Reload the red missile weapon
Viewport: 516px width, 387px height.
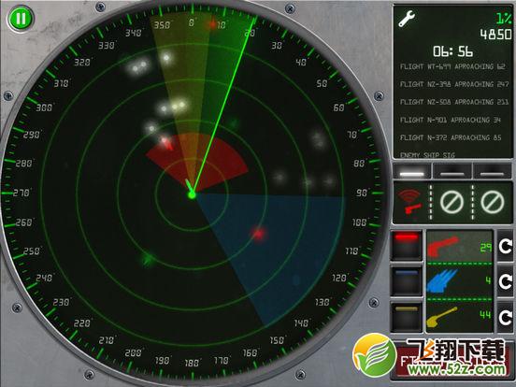[x=505, y=247]
